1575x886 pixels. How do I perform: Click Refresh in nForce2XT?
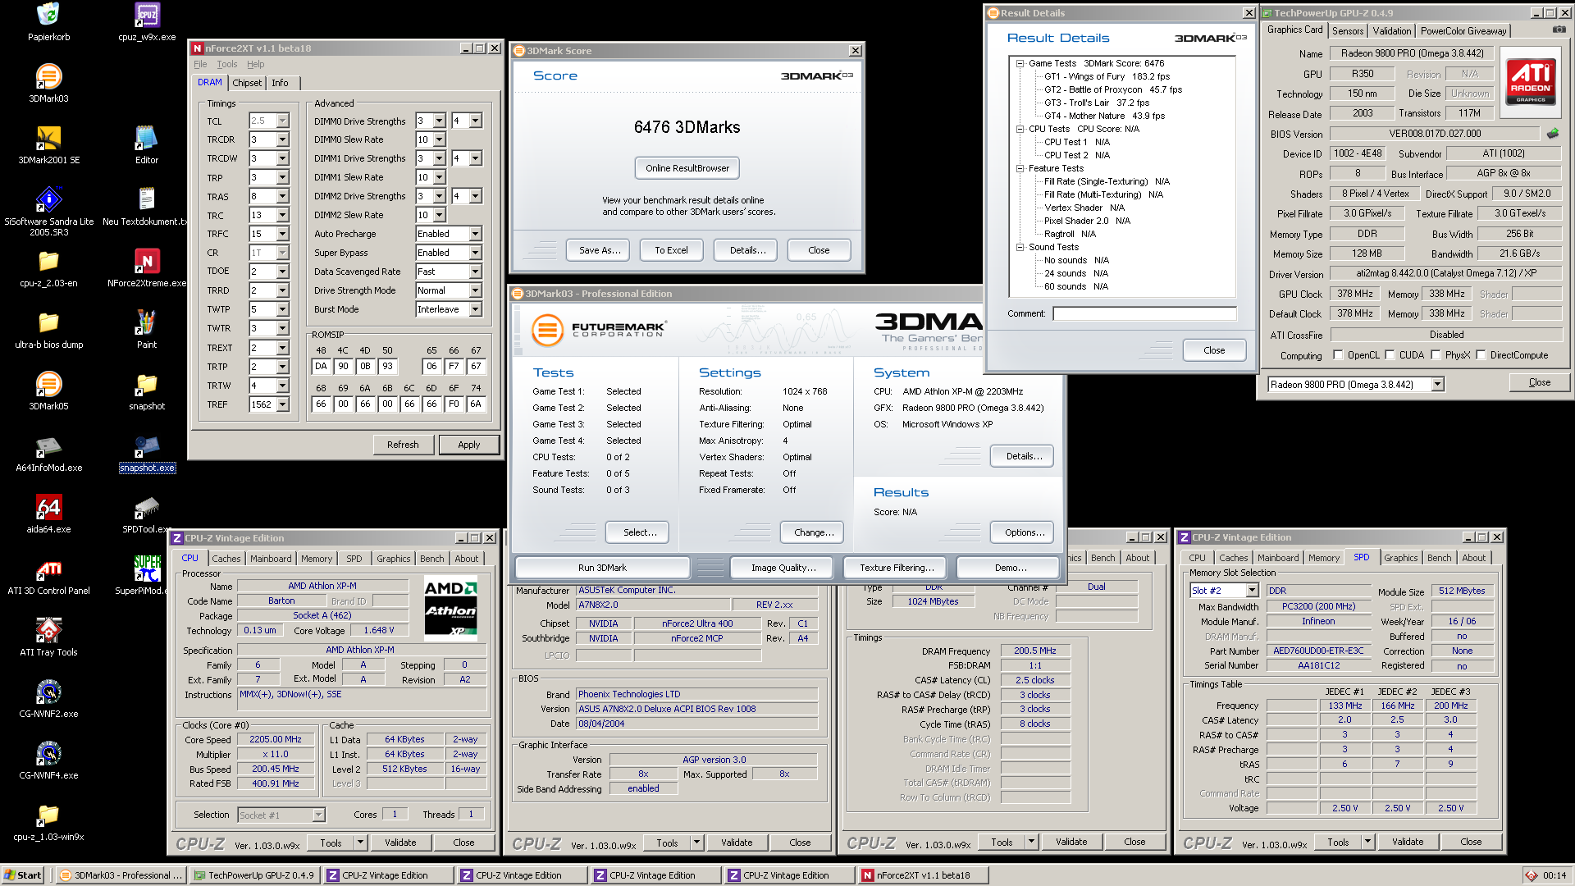click(x=403, y=445)
